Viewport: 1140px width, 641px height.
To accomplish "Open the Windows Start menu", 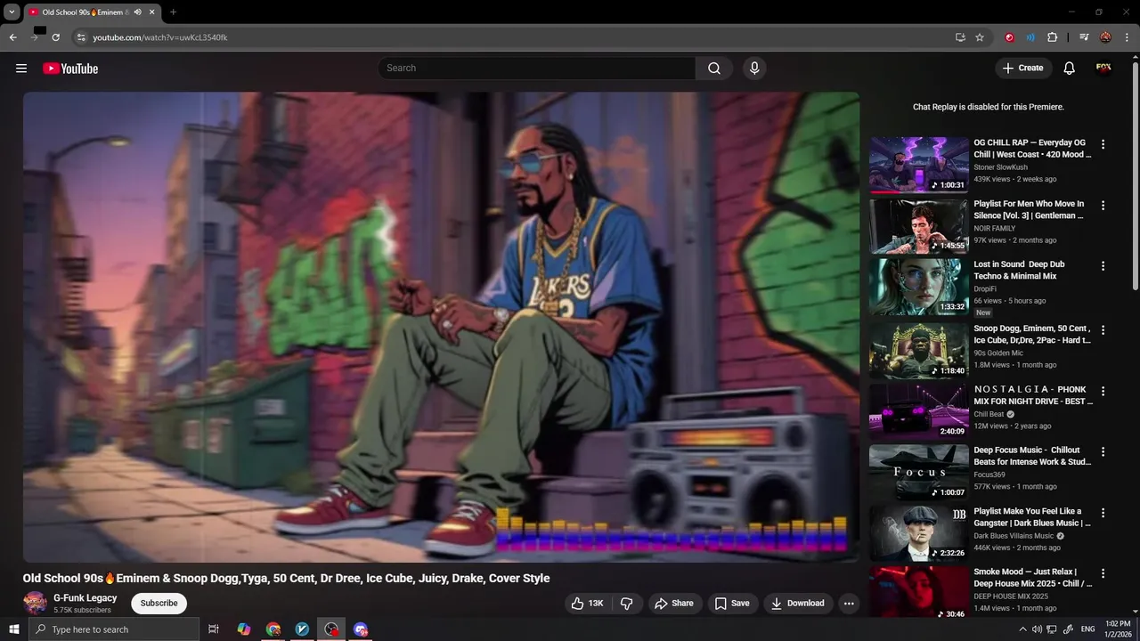I will click(13, 629).
